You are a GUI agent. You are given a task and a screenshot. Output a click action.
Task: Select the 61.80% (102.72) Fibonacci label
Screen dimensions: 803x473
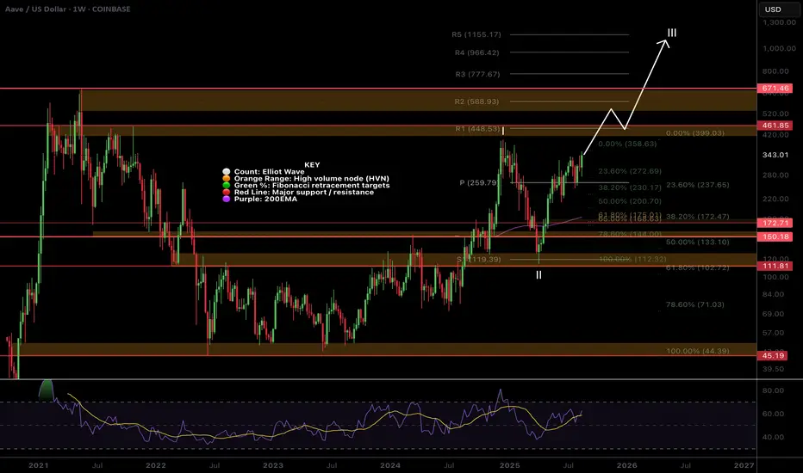pyautogui.click(x=698, y=267)
